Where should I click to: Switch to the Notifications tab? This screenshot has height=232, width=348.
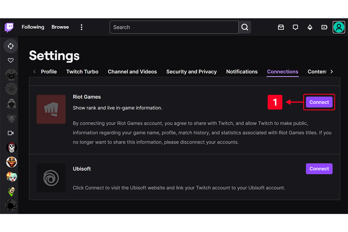click(x=242, y=71)
